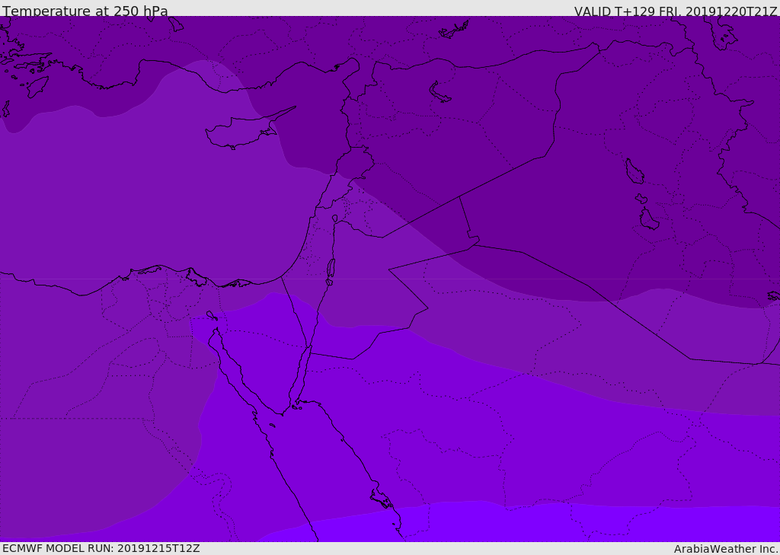
Task: Click 'ECMWF MODEL RUN: 20191215T12Z' footer text
Action: click(x=101, y=548)
